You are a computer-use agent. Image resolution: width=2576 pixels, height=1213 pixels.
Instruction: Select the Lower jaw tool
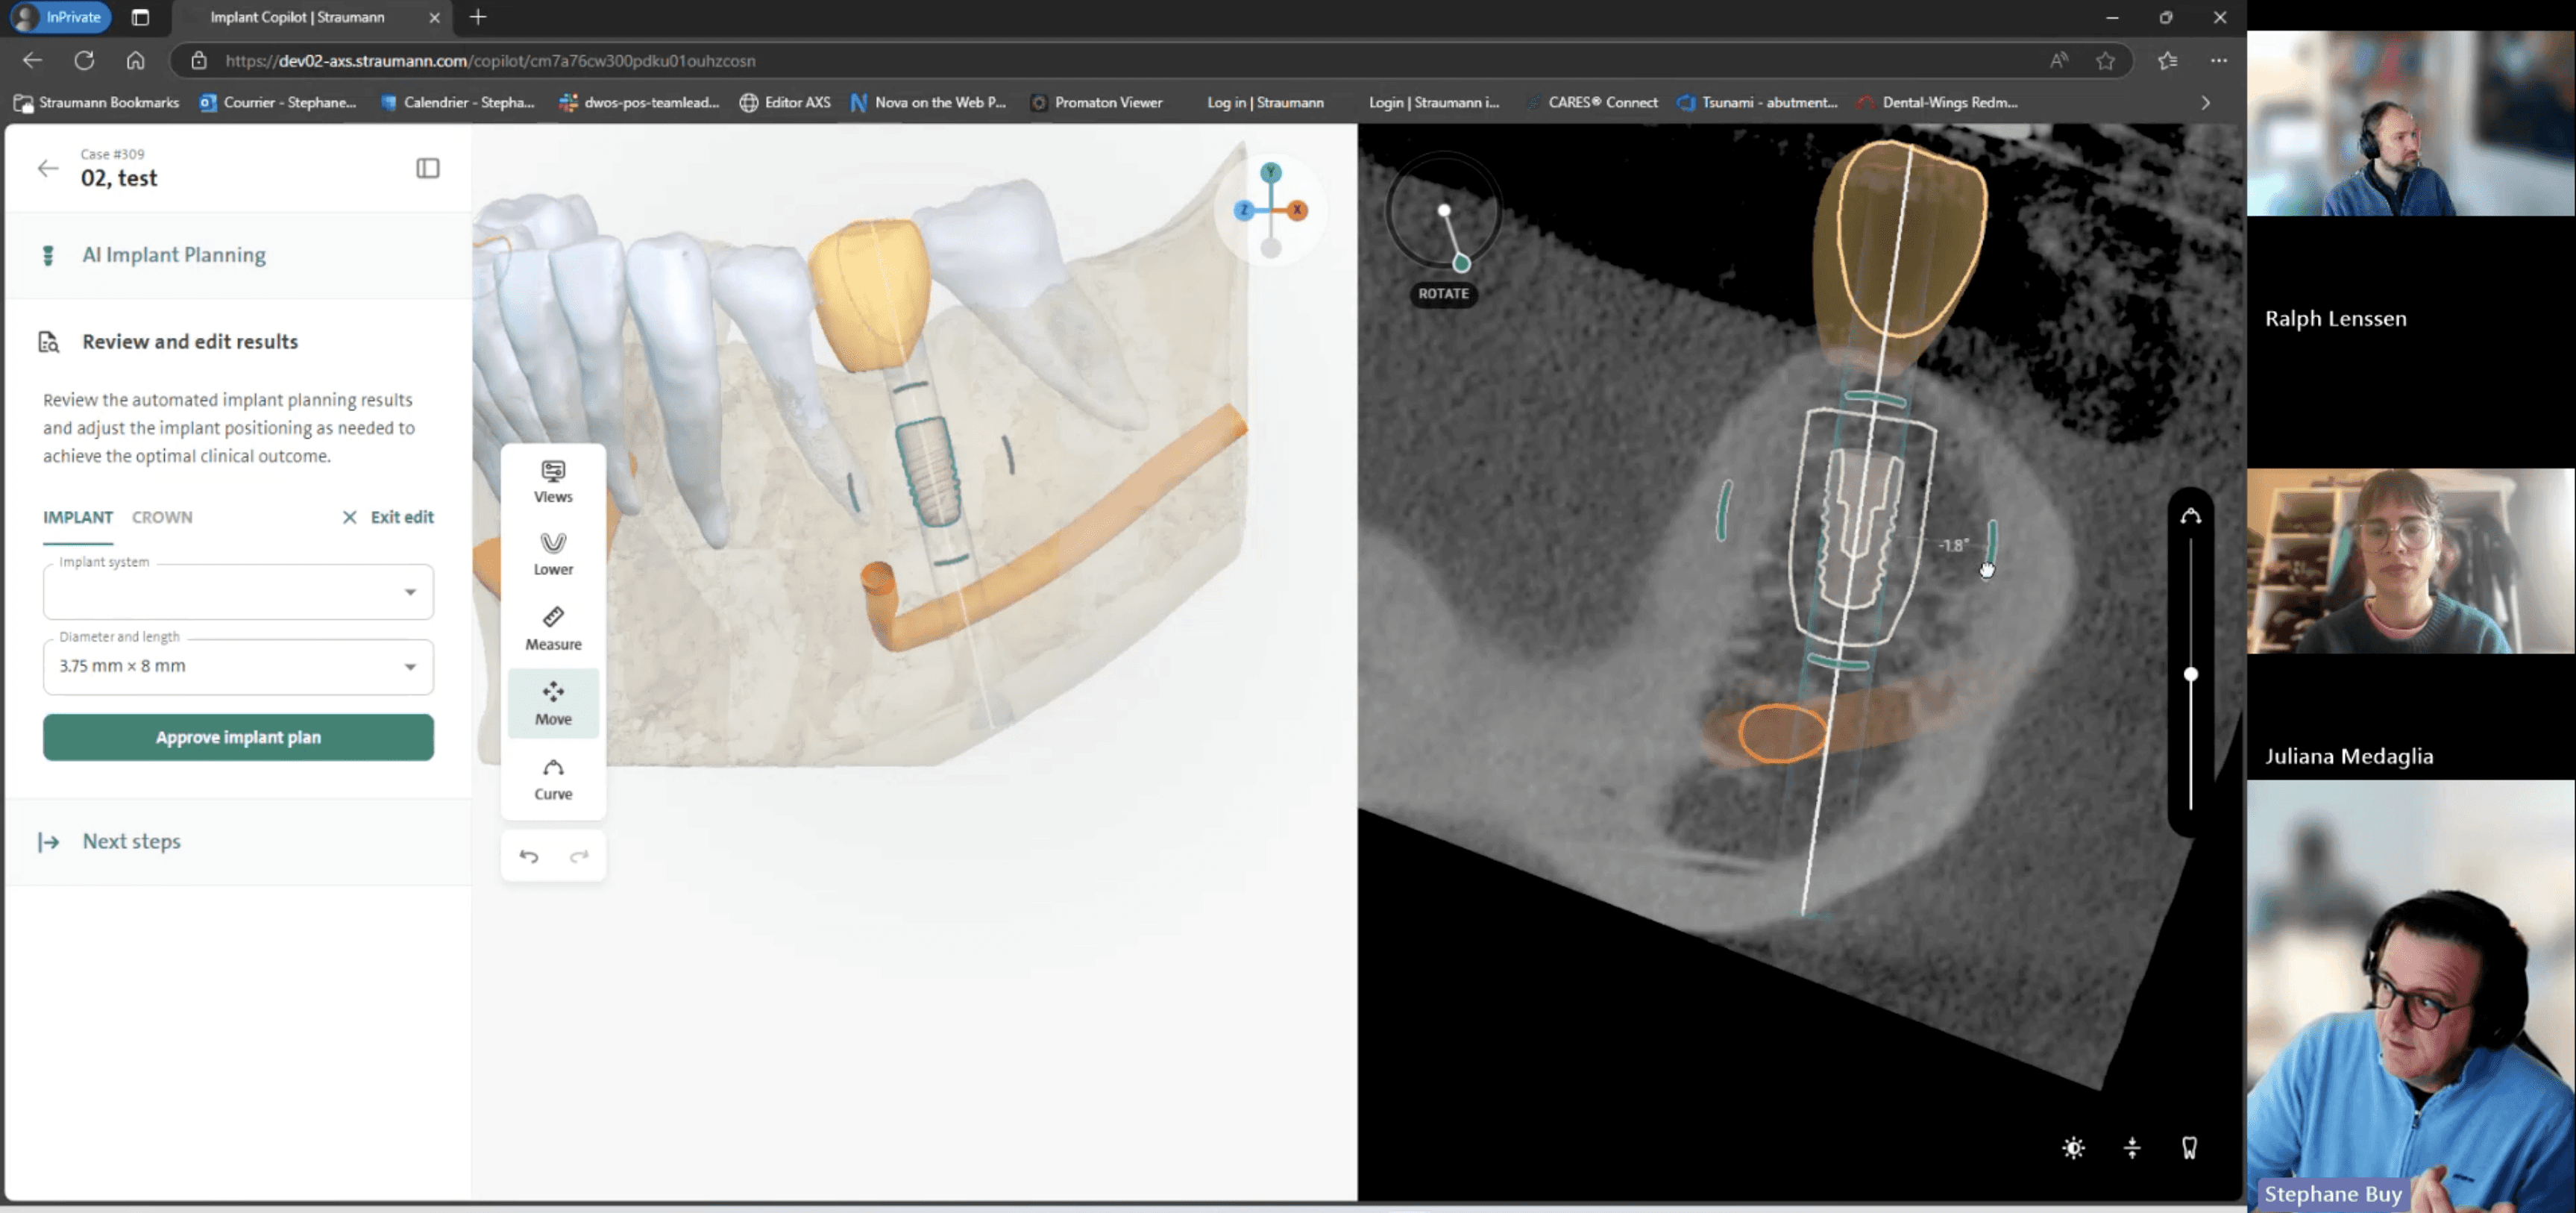click(553, 554)
